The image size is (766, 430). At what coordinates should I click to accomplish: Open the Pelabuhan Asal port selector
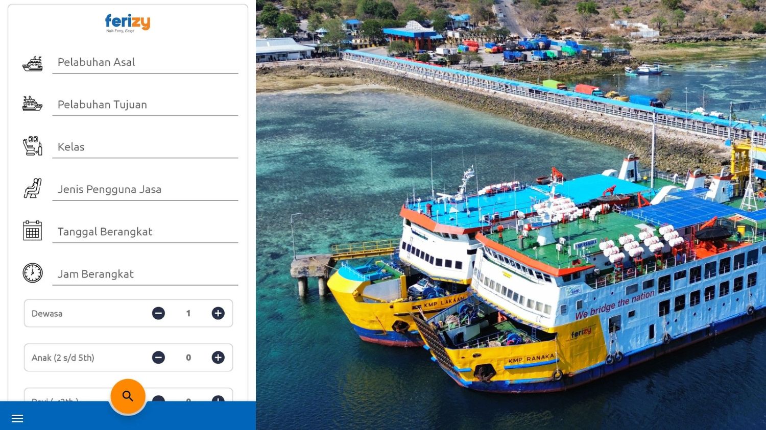145,62
